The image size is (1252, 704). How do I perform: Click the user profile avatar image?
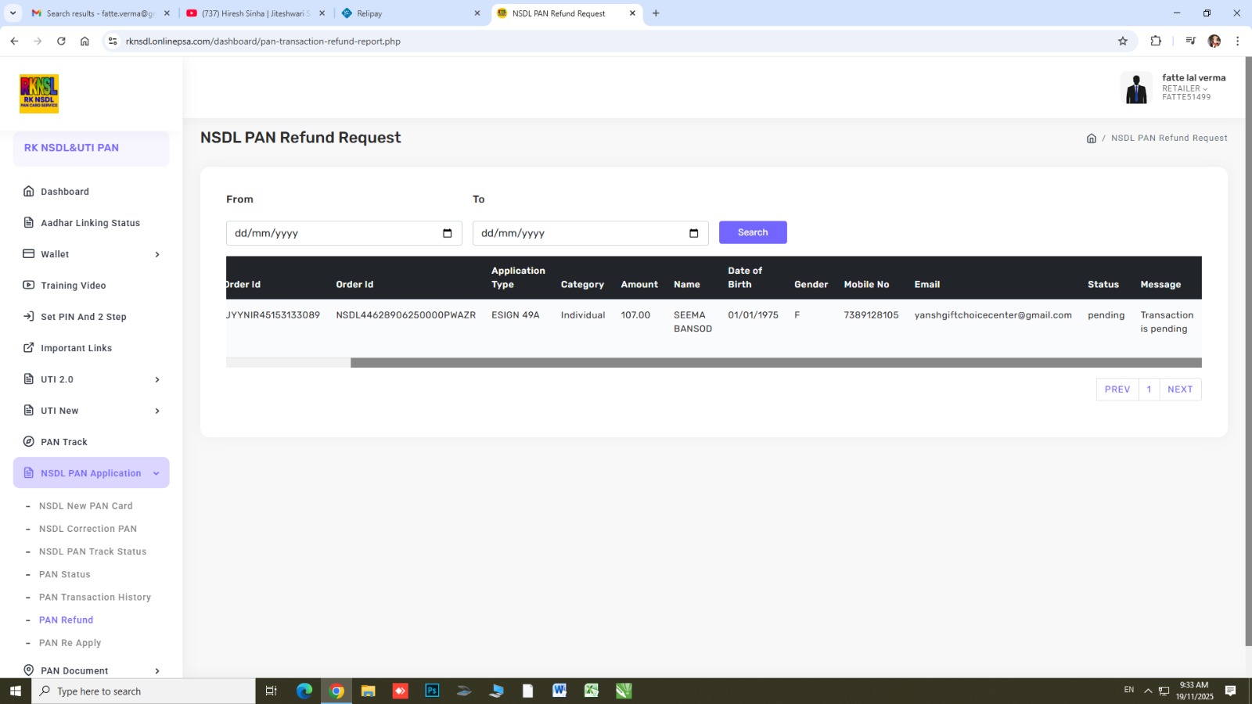coord(1136,88)
